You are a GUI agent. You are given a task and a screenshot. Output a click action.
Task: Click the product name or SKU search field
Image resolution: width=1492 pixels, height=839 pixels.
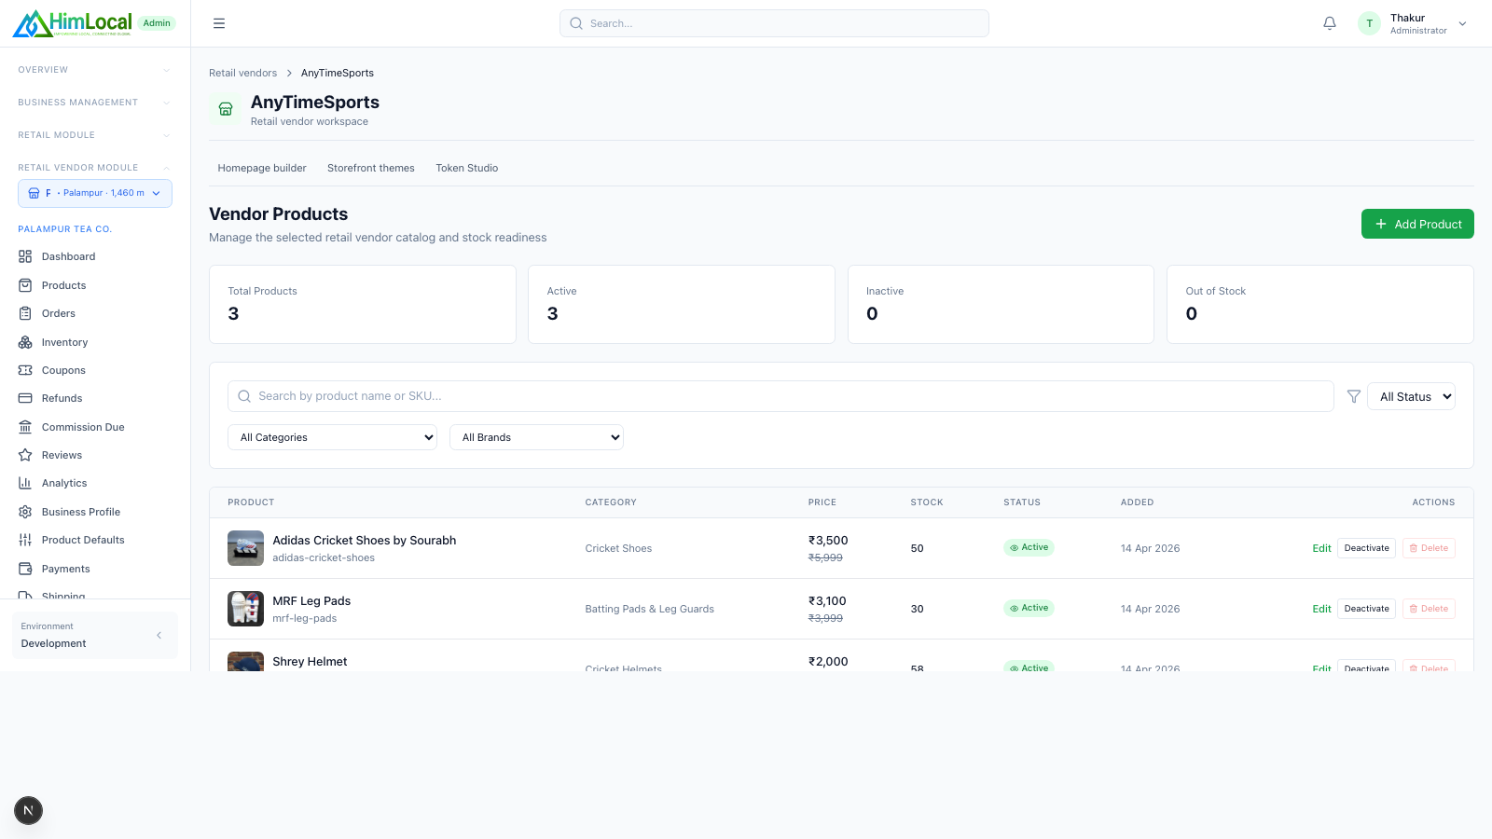tap(781, 396)
